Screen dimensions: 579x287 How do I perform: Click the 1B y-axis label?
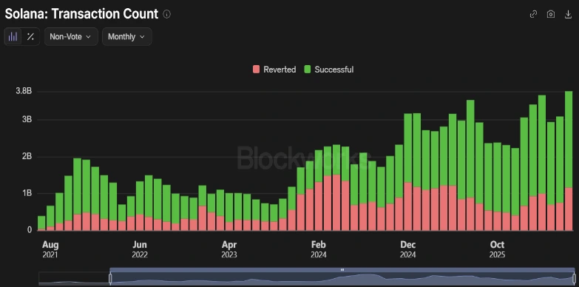click(x=27, y=193)
